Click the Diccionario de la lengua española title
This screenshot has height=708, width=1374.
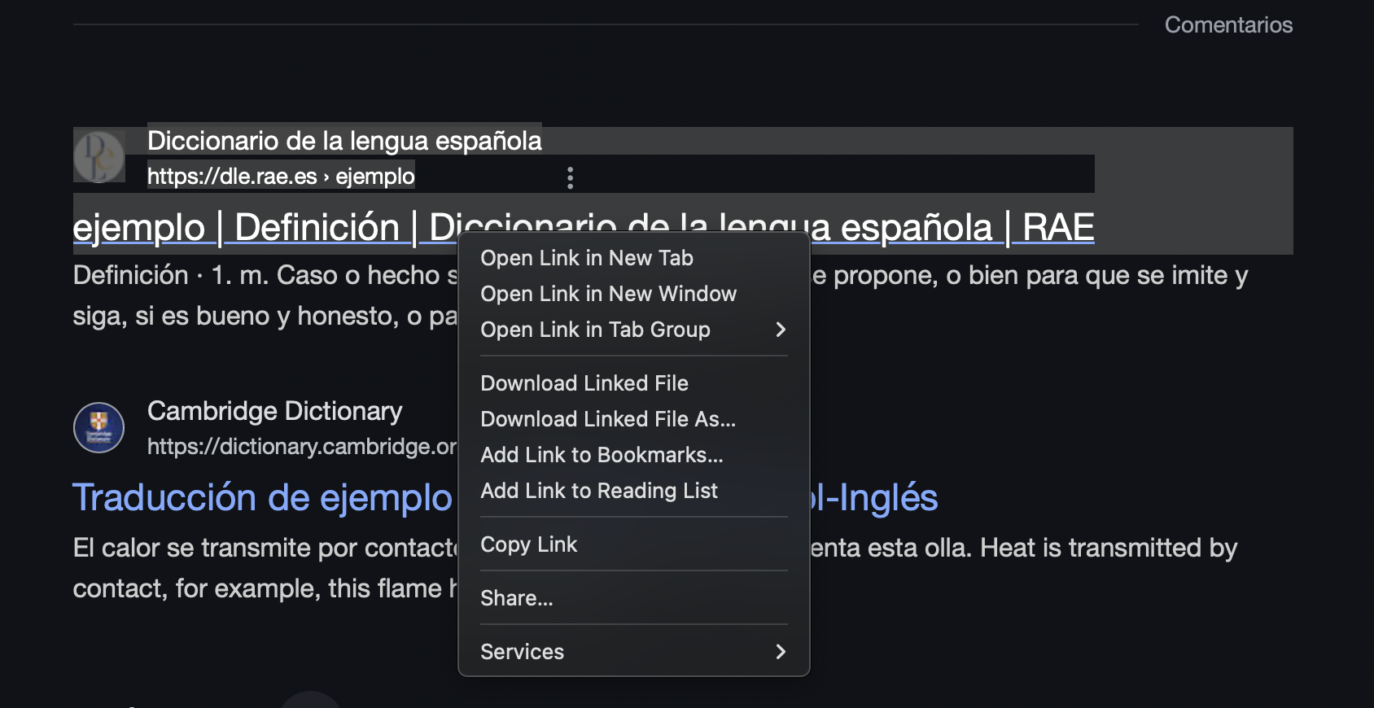[344, 141]
